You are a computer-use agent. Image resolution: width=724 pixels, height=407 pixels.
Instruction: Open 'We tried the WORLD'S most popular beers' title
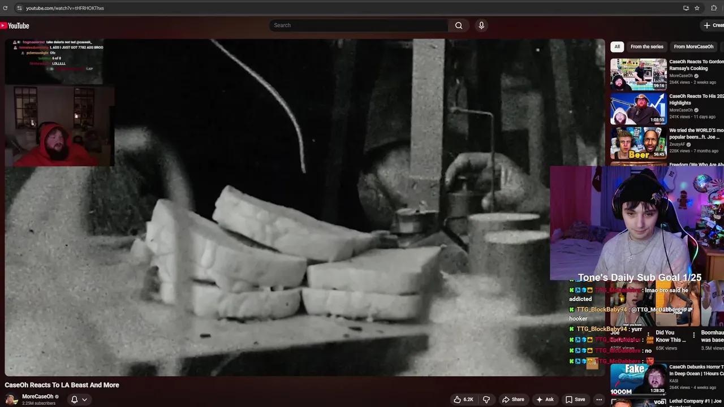pos(696,133)
